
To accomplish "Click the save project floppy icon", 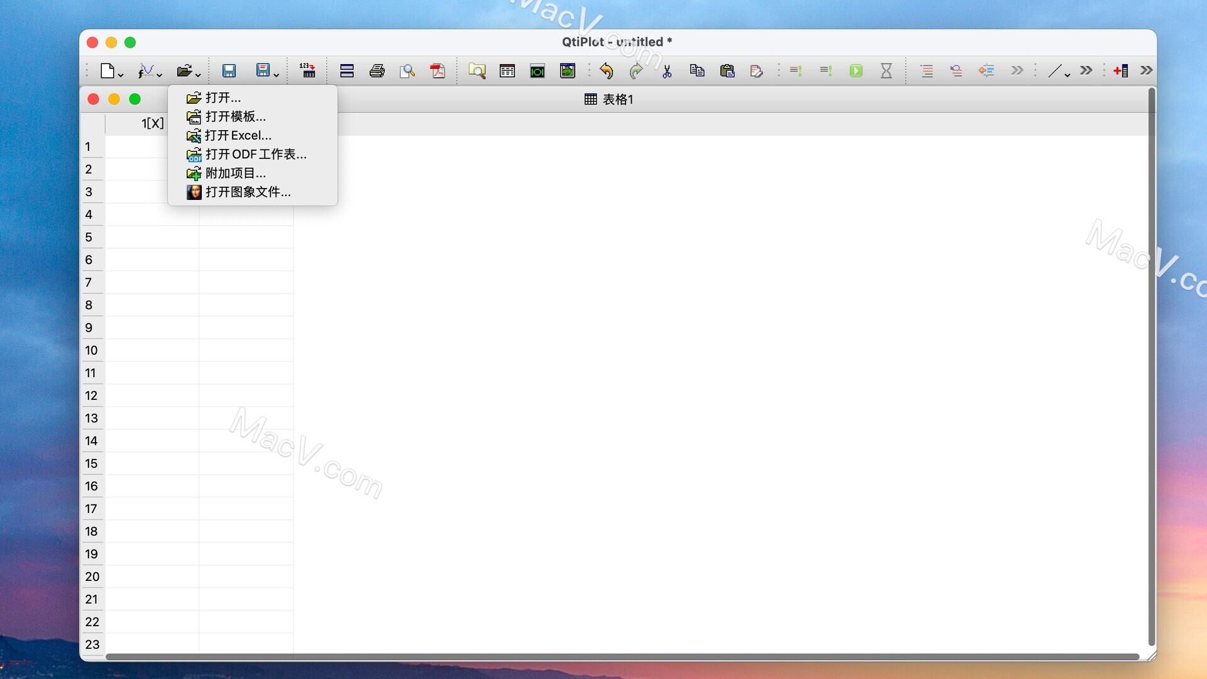I will 229,70.
